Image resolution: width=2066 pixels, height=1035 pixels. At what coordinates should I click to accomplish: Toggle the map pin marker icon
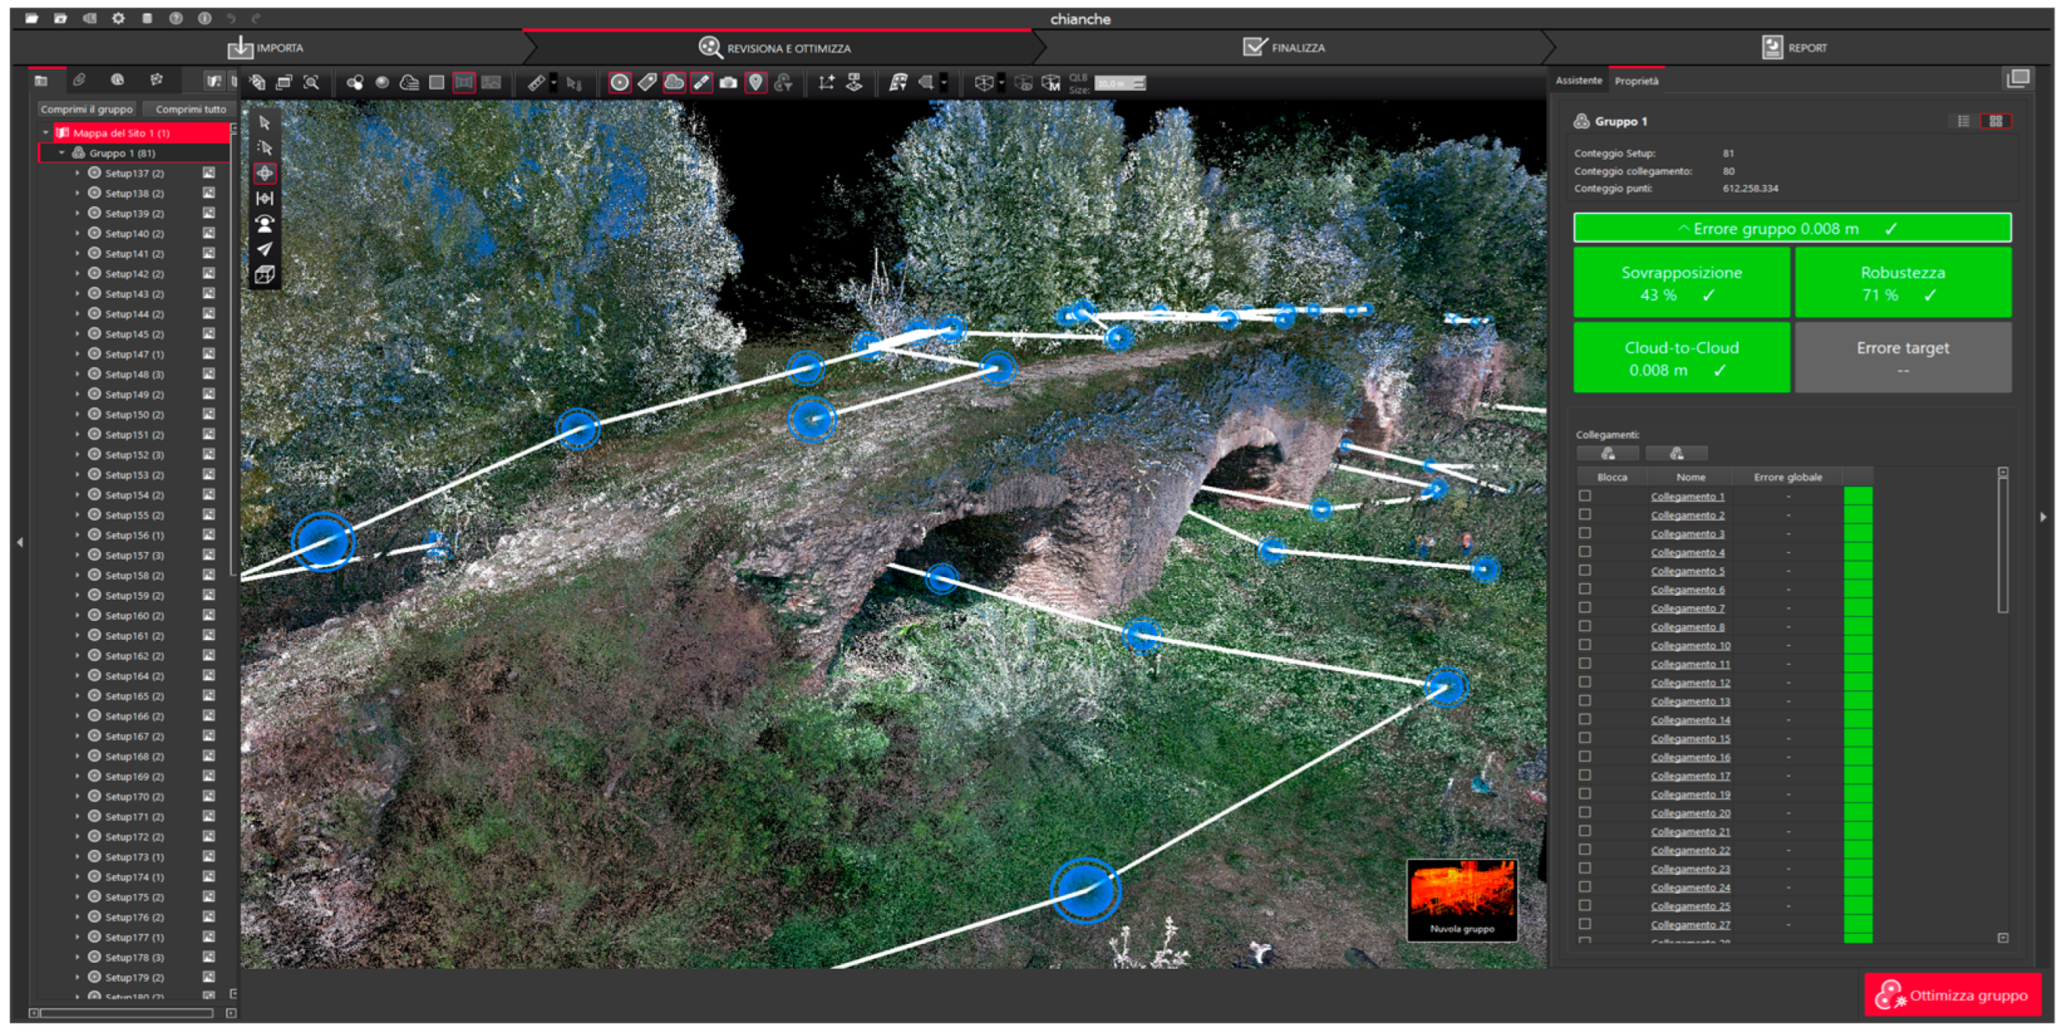tap(755, 82)
